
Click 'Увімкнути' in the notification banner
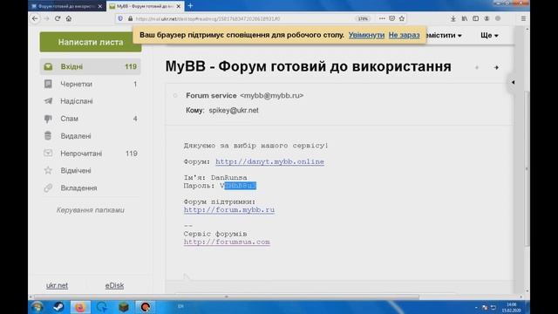click(x=366, y=35)
